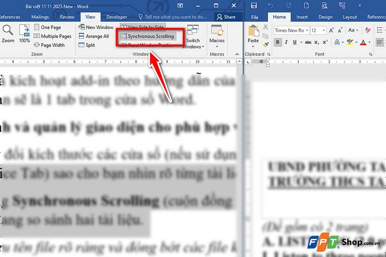The image size is (386, 257).
Task: Increase font size with grow icon
Action: pyautogui.click(x=331, y=30)
